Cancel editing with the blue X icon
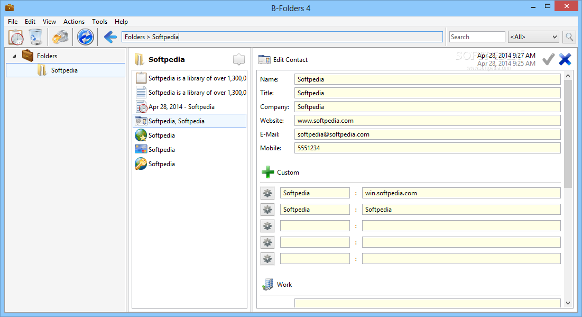Screen dimensions: 582x317 [x=565, y=59]
